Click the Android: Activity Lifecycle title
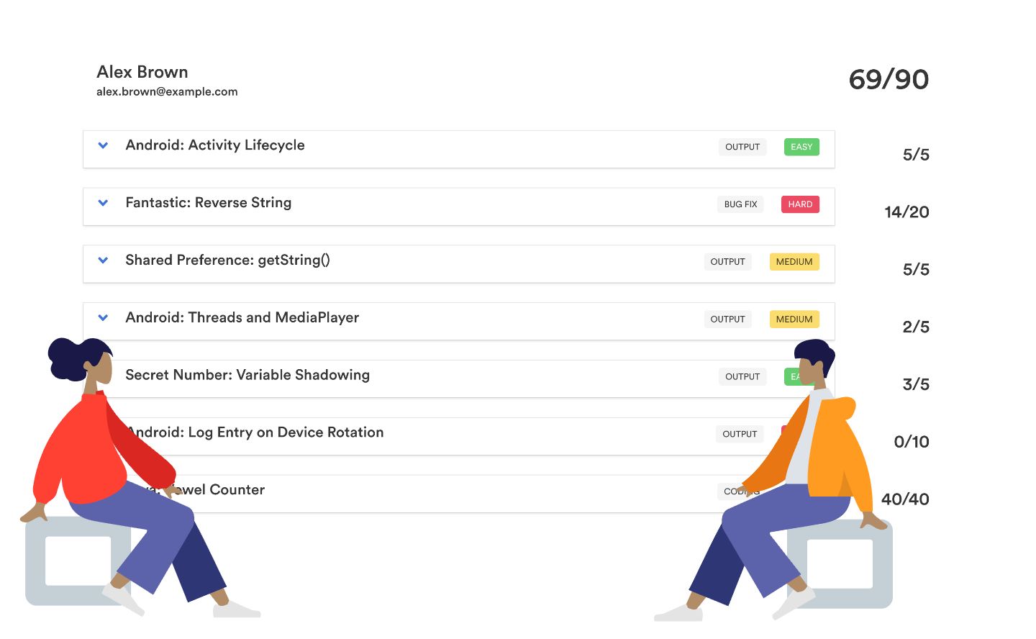 coord(215,145)
